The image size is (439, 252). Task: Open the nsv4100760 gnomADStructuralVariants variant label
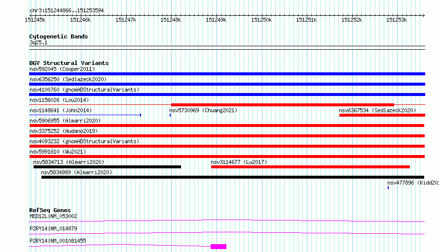84,90
